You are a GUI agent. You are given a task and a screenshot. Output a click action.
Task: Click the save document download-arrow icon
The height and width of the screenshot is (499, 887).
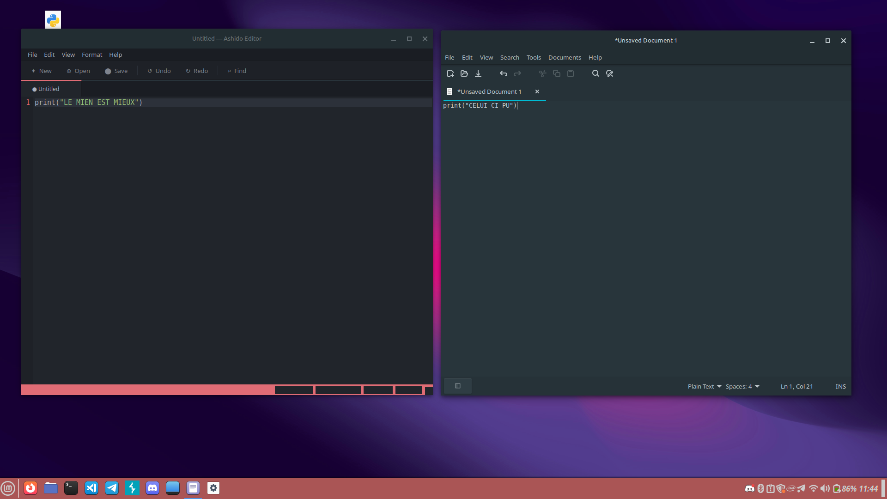click(x=478, y=73)
